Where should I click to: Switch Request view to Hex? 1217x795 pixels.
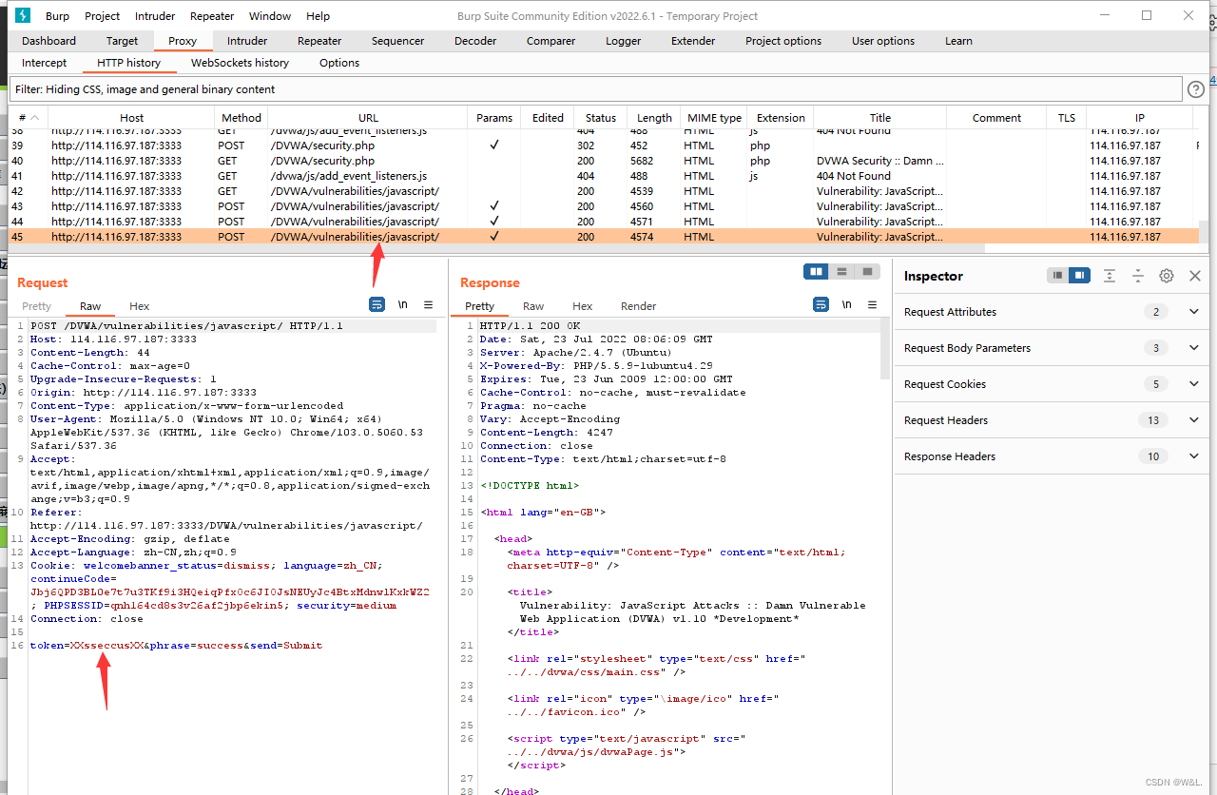(140, 306)
